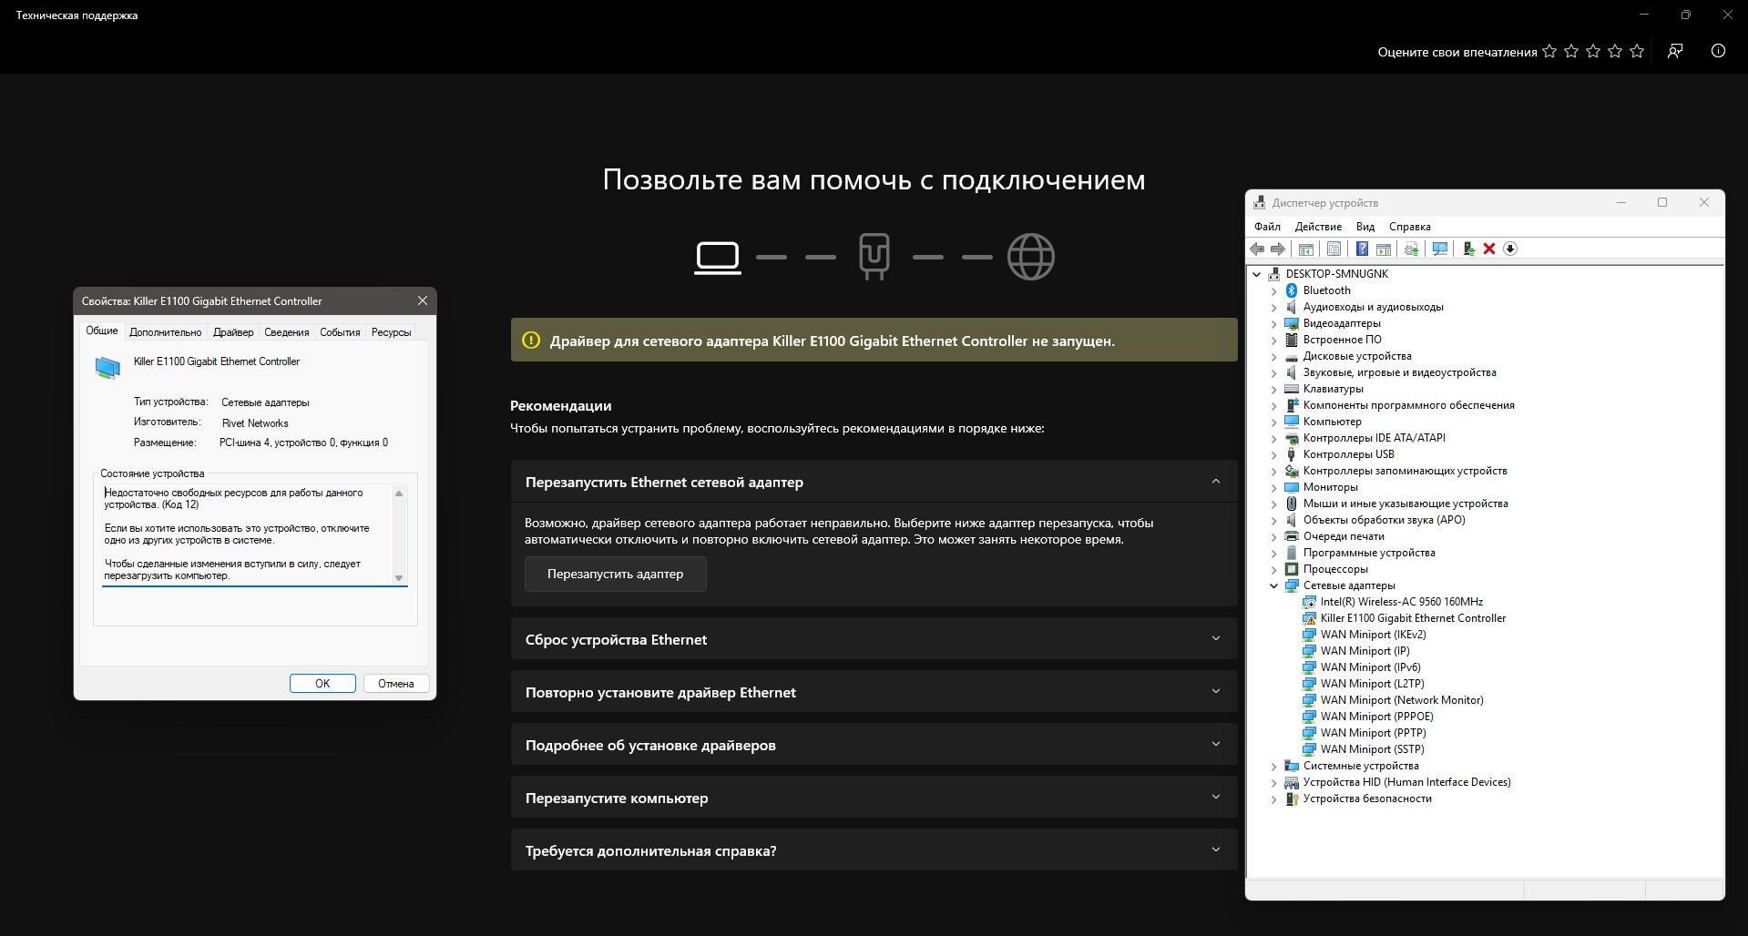Click the device status scrollbar down arrow
Image resolution: width=1748 pixels, height=936 pixels.
click(x=399, y=578)
